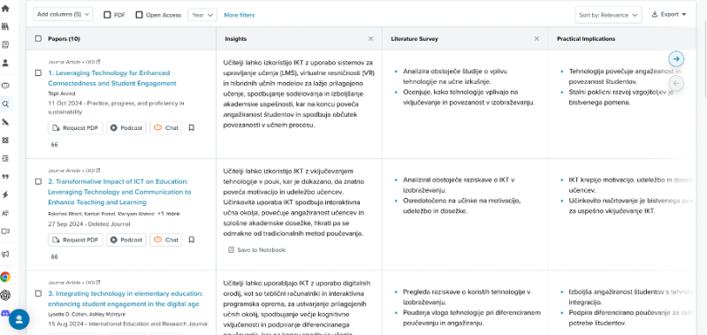
Task: Remove the Literature Survey column
Action: pos(536,39)
